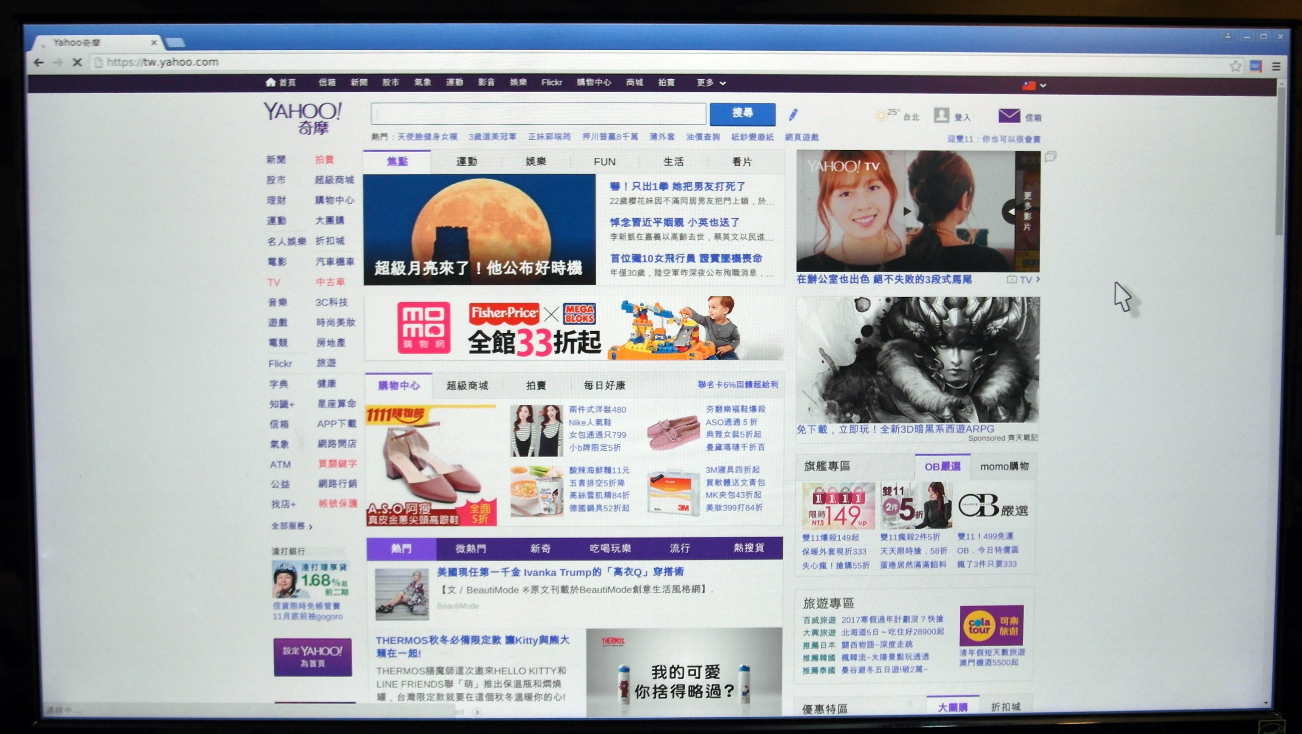1302x734 pixels.
Task: Close the Yahoo奇摩 browser tab
Action: pyautogui.click(x=154, y=43)
